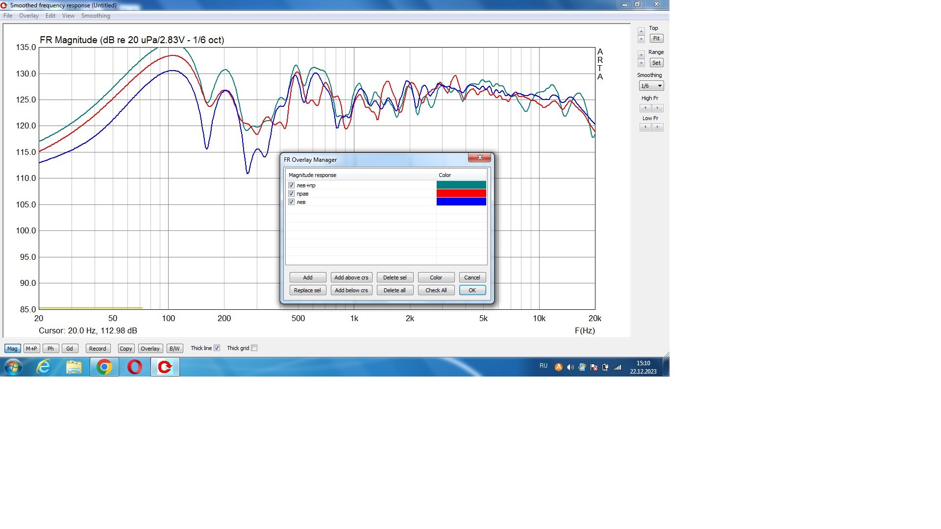Screen dimensions: 941x529
Task: Click the volume speaker tray icon
Action: click(x=570, y=367)
